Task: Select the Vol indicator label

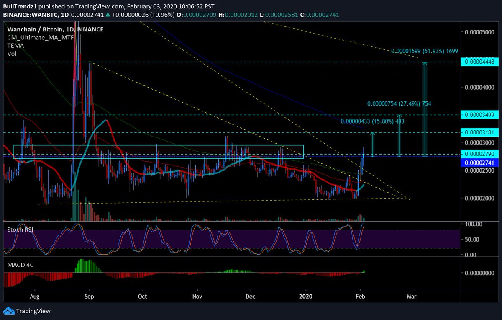Action: coord(12,54)
